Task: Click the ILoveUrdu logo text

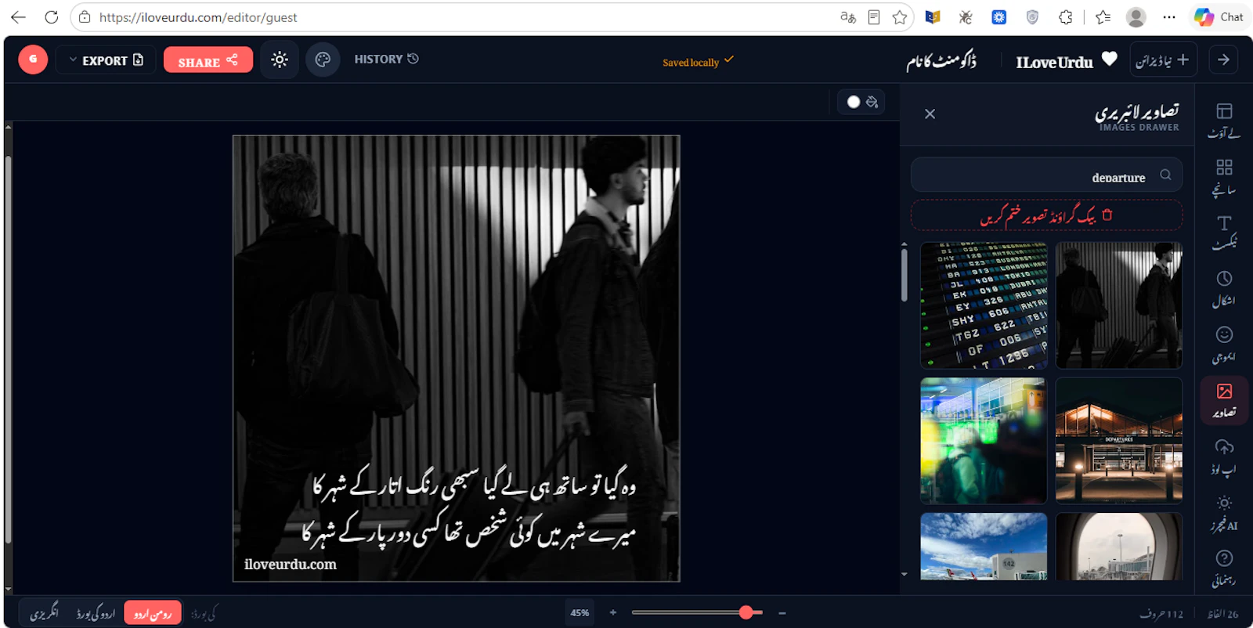Action: (x=1054, y=62)
